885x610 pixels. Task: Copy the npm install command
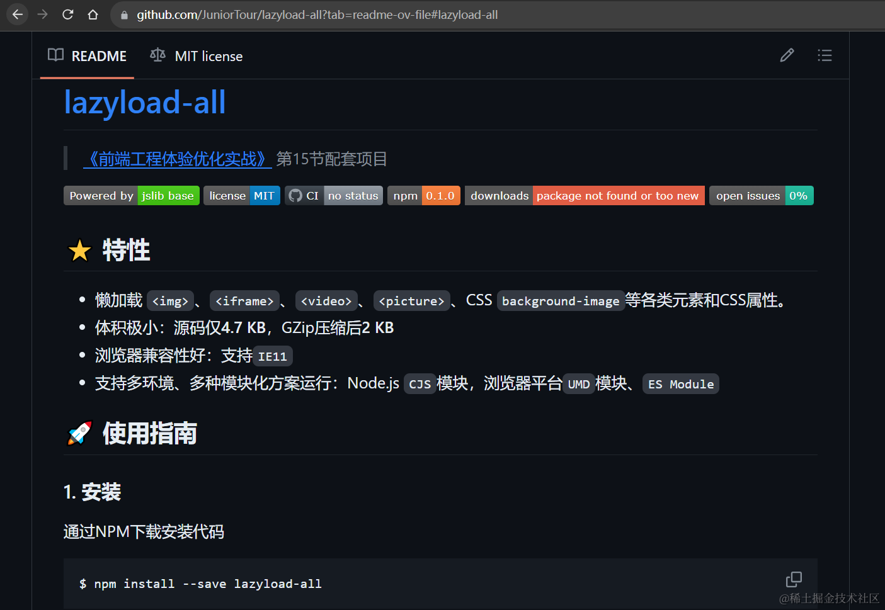click(794, 579)
